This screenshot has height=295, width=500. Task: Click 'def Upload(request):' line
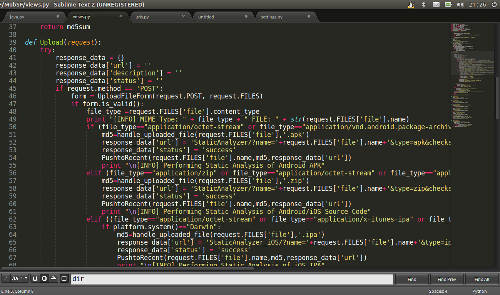point(63,42)
